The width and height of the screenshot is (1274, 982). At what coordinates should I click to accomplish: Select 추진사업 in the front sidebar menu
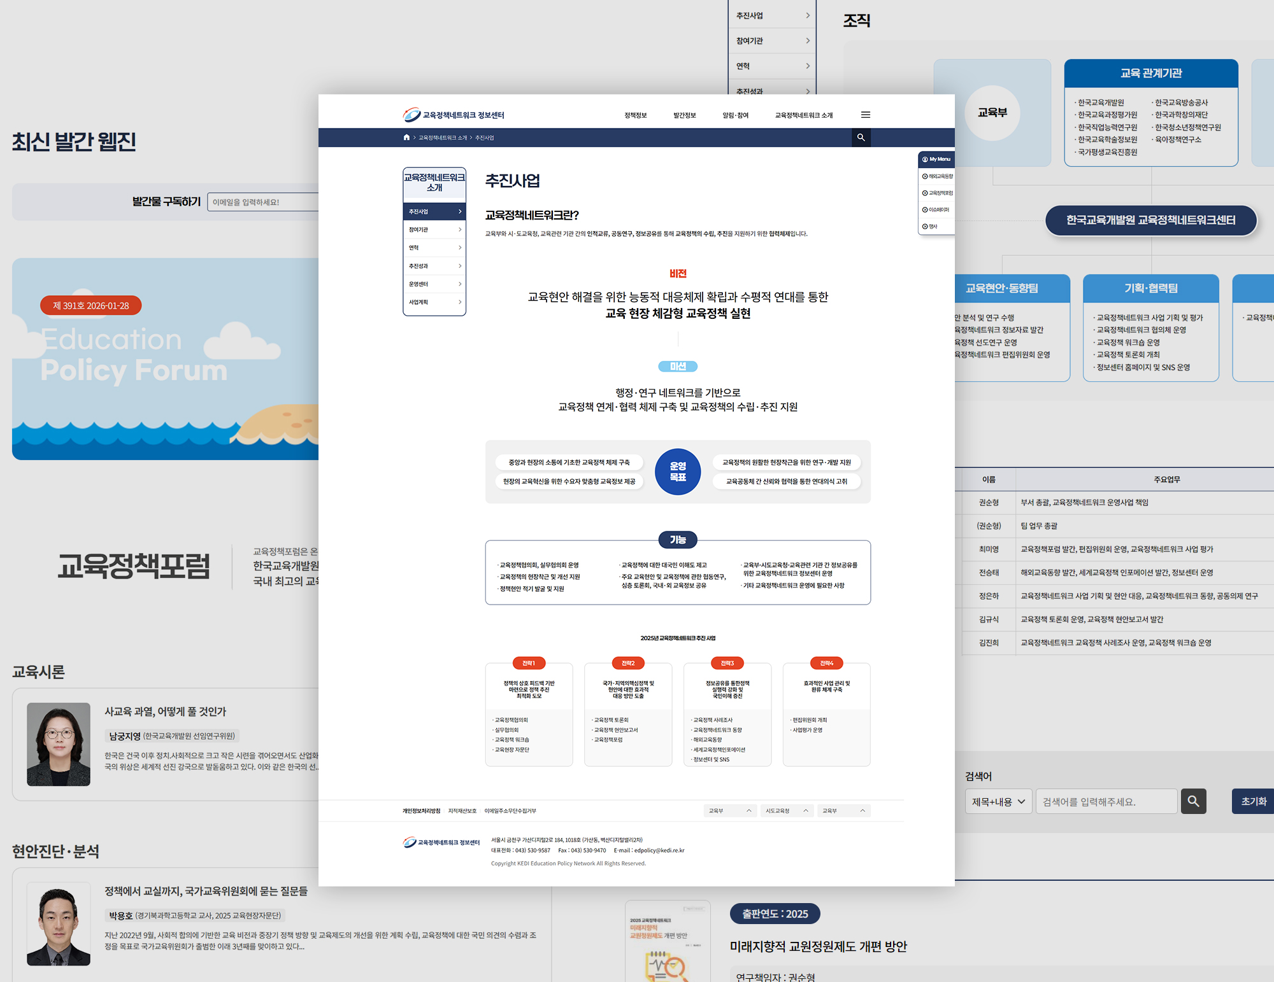click(x=434, y=211)
